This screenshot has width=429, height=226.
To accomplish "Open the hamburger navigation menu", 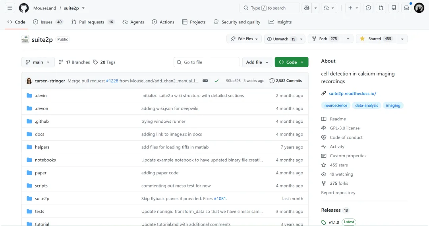I will point(10,8).
